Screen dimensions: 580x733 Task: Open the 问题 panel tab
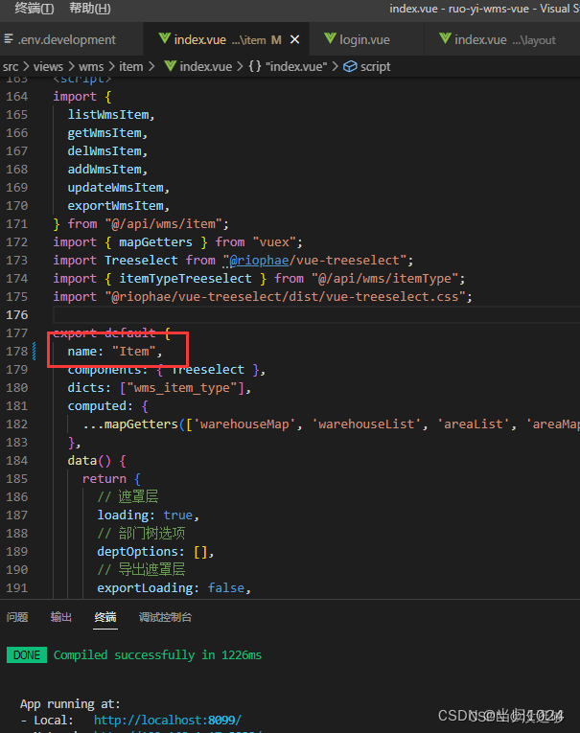click(x=17, y=617)
